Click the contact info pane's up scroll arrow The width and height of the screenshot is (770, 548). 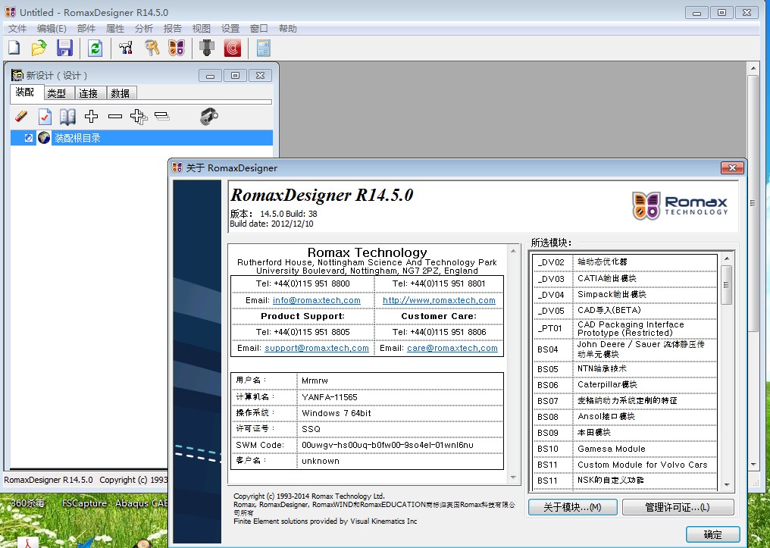513,251
